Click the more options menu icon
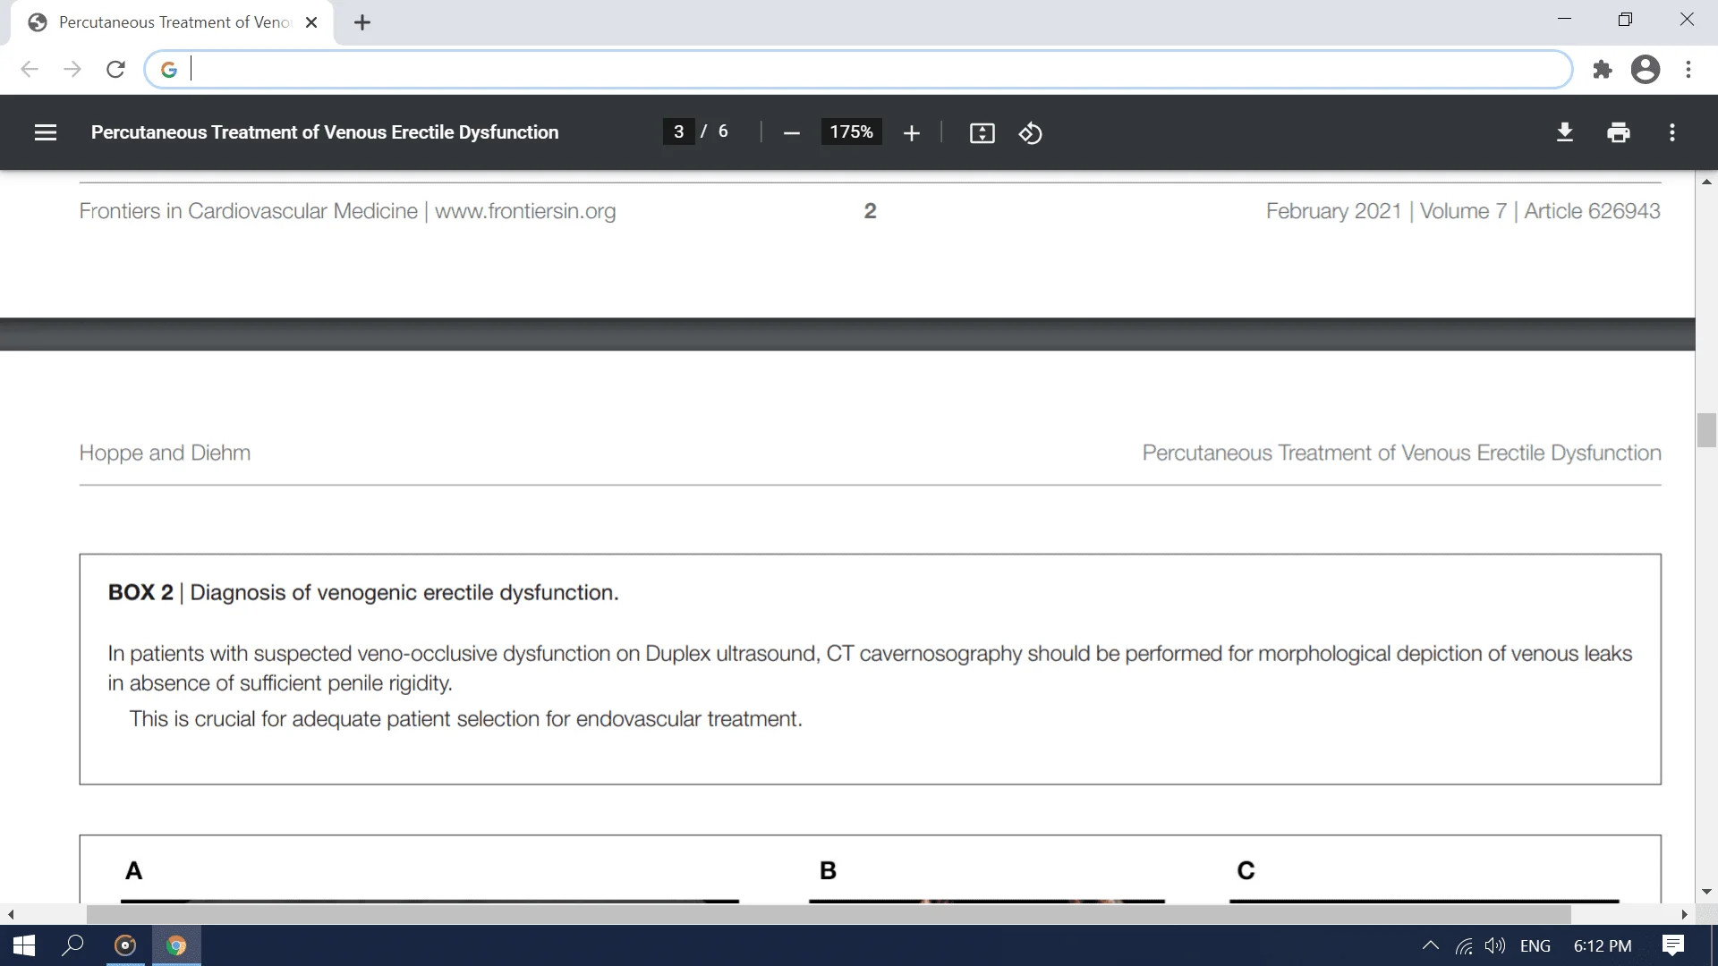 pyautogui.click(x=1672, y=132)
